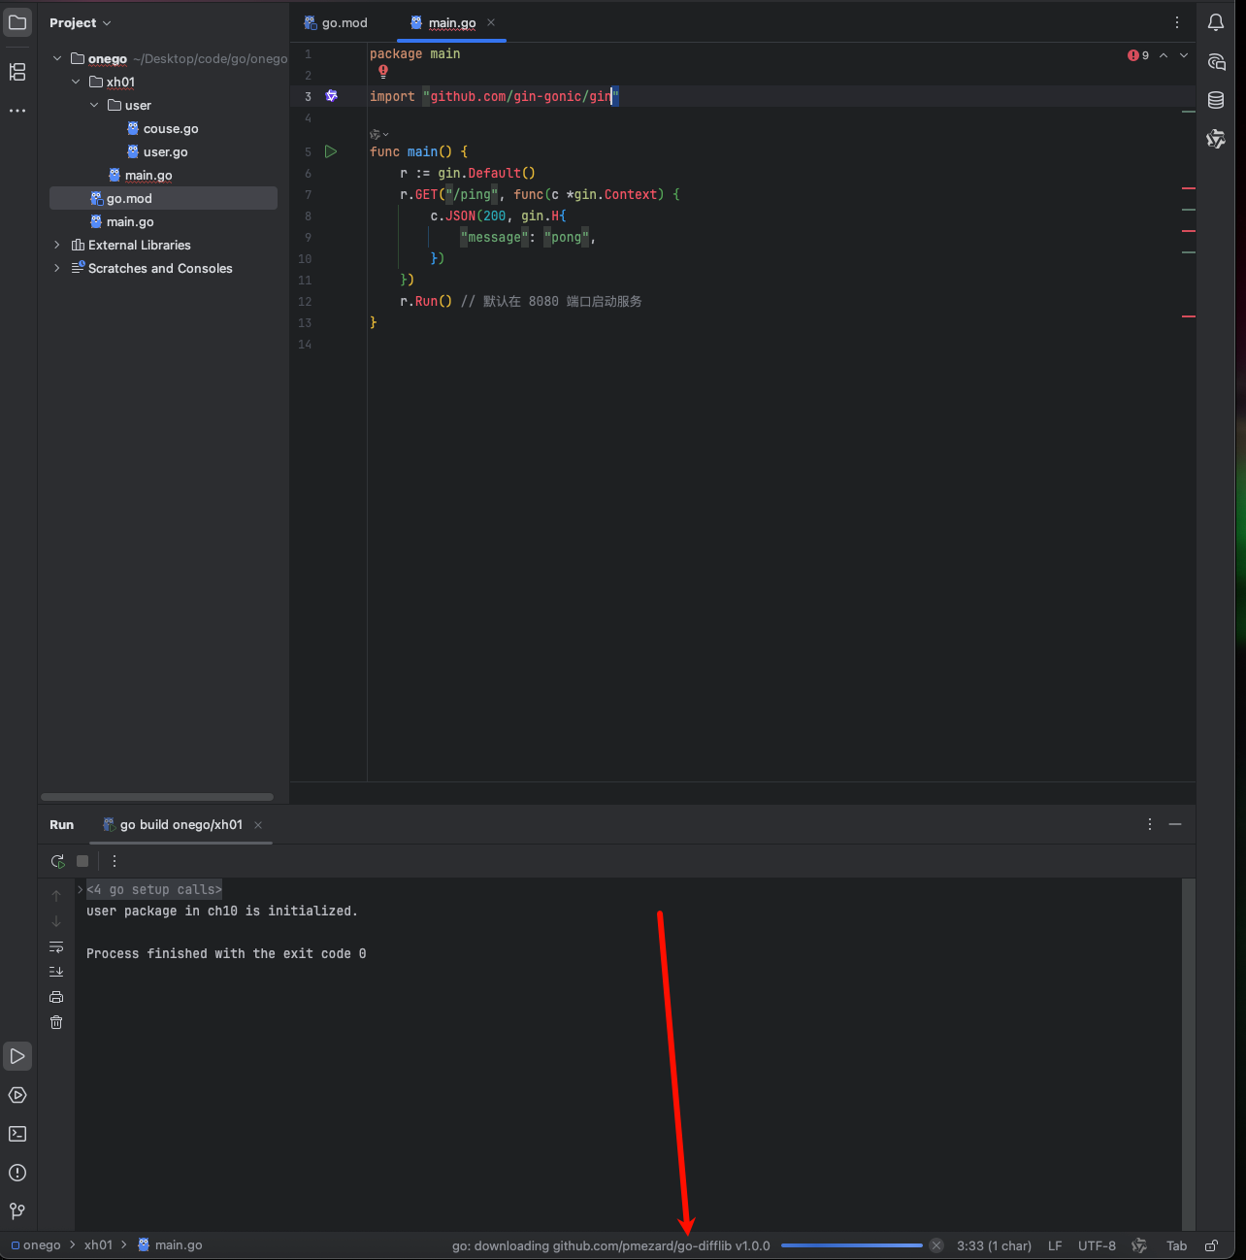Click the Project panel horizontal scrollbar
Image resolution: width=1246 pixels, height=1260 pixels.
coord(157,797)
